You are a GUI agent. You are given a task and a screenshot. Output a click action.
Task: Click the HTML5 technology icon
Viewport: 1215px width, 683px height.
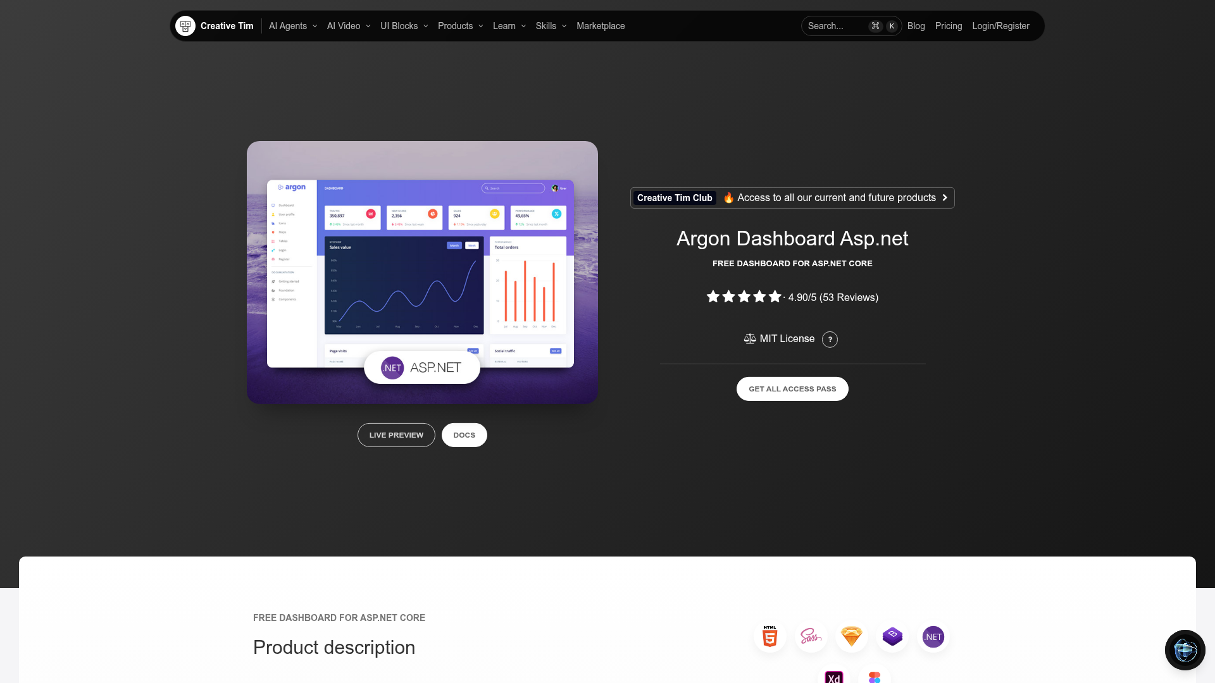(770, 637)
